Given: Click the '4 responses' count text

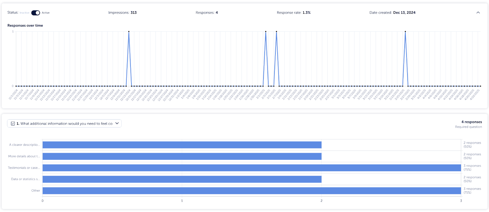Looking at the screenshot, I should pyautogui.click(x=472, y=122).
